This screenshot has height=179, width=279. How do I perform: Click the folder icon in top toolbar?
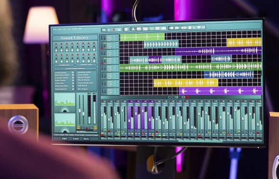[x=145, y=29]
